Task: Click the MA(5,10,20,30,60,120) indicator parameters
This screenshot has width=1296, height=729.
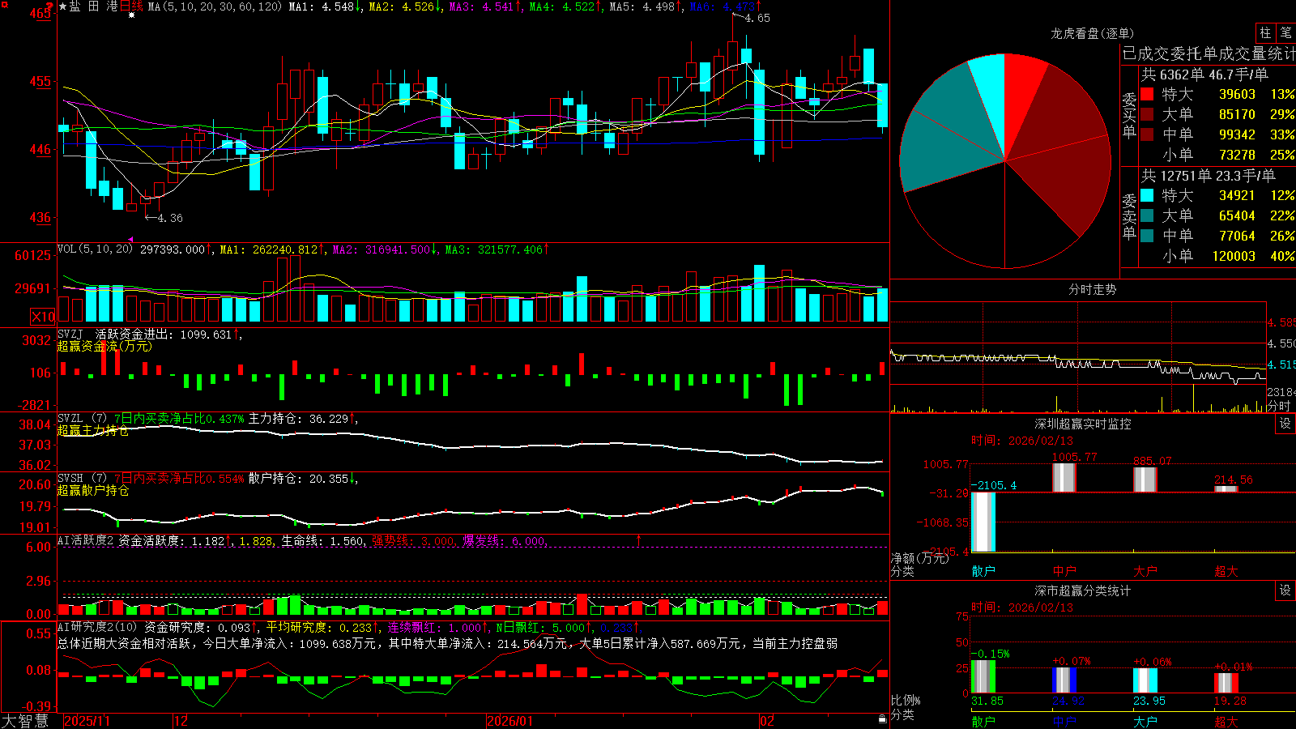Action: point(215,6)
